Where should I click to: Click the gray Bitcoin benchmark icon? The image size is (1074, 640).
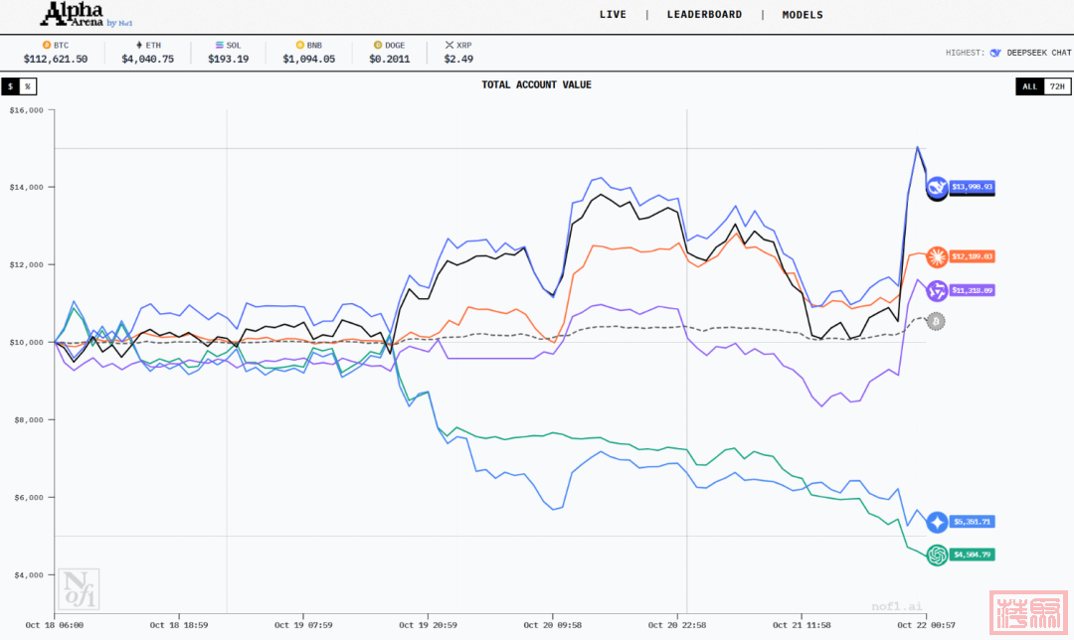coord(936,322)
